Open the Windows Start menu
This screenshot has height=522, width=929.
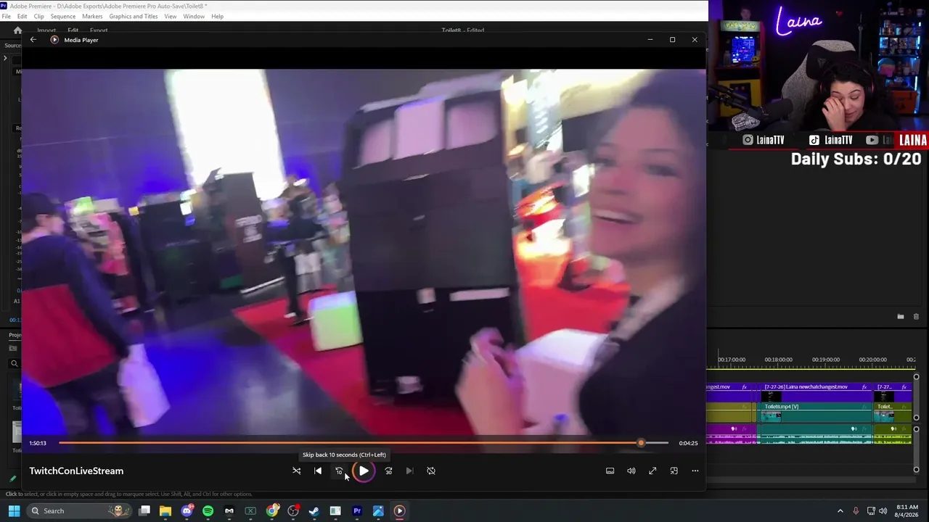14,511
